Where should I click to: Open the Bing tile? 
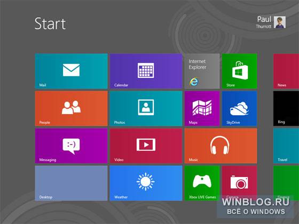(x=286, y=108)
